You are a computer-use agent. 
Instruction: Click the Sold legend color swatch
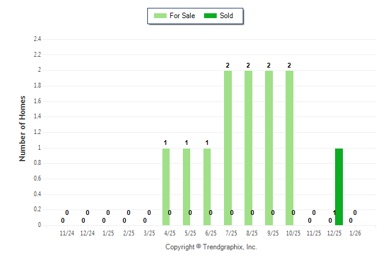tap(212, 16)
